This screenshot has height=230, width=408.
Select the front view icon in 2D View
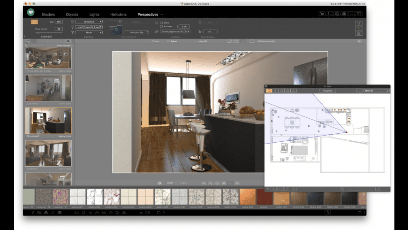pyautogui.click(x=275, y=91)
